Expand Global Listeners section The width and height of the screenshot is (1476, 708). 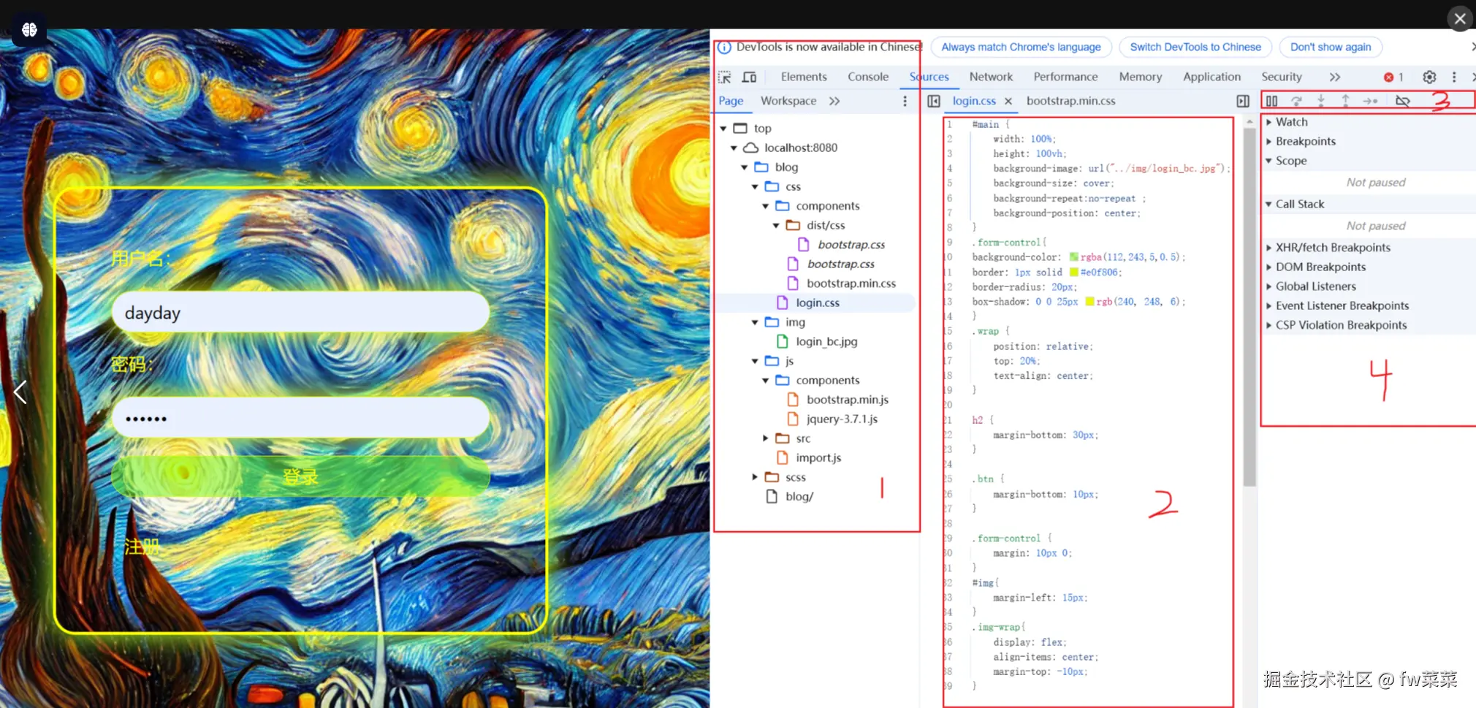tap(1269, 286)
